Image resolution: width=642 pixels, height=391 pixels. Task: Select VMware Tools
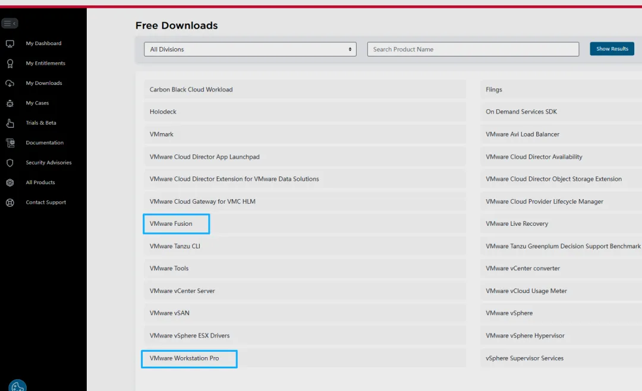[x=305, y=269]
